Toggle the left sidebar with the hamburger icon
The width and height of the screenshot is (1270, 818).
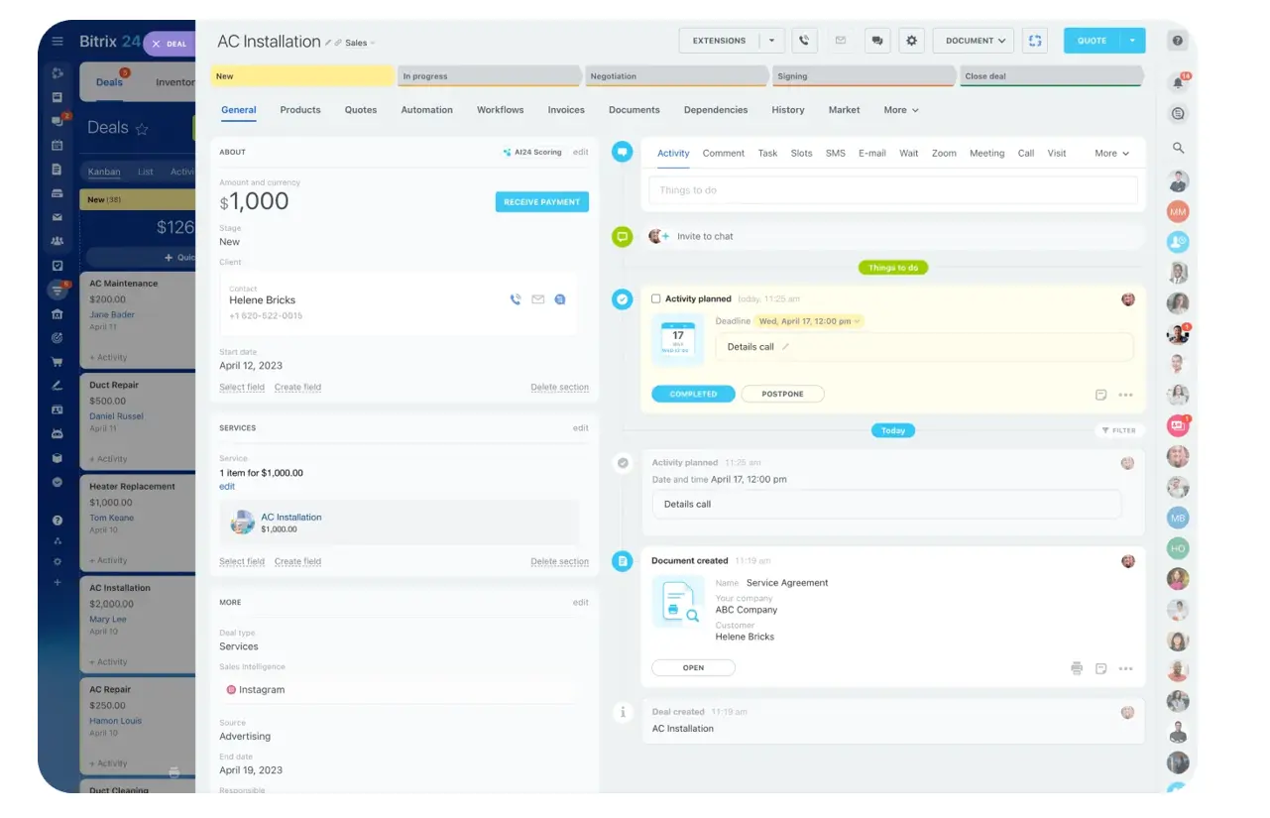pos(57,42)
